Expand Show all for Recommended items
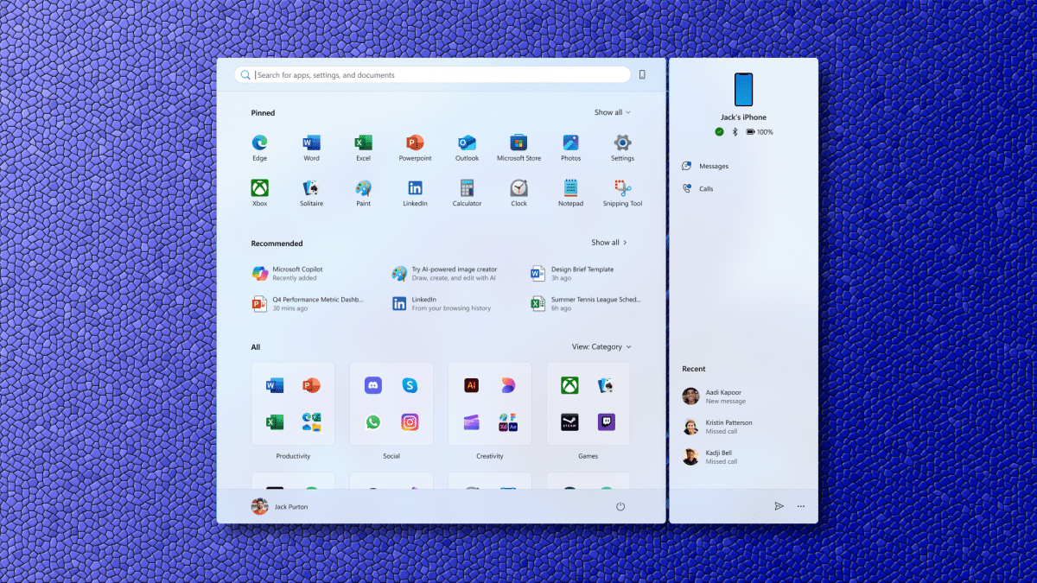1037x583 pixels. pos(609,243)
